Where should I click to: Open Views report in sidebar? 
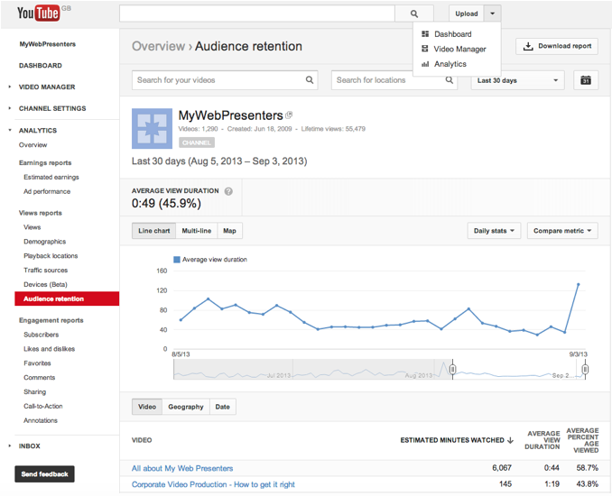pos(32,227)
